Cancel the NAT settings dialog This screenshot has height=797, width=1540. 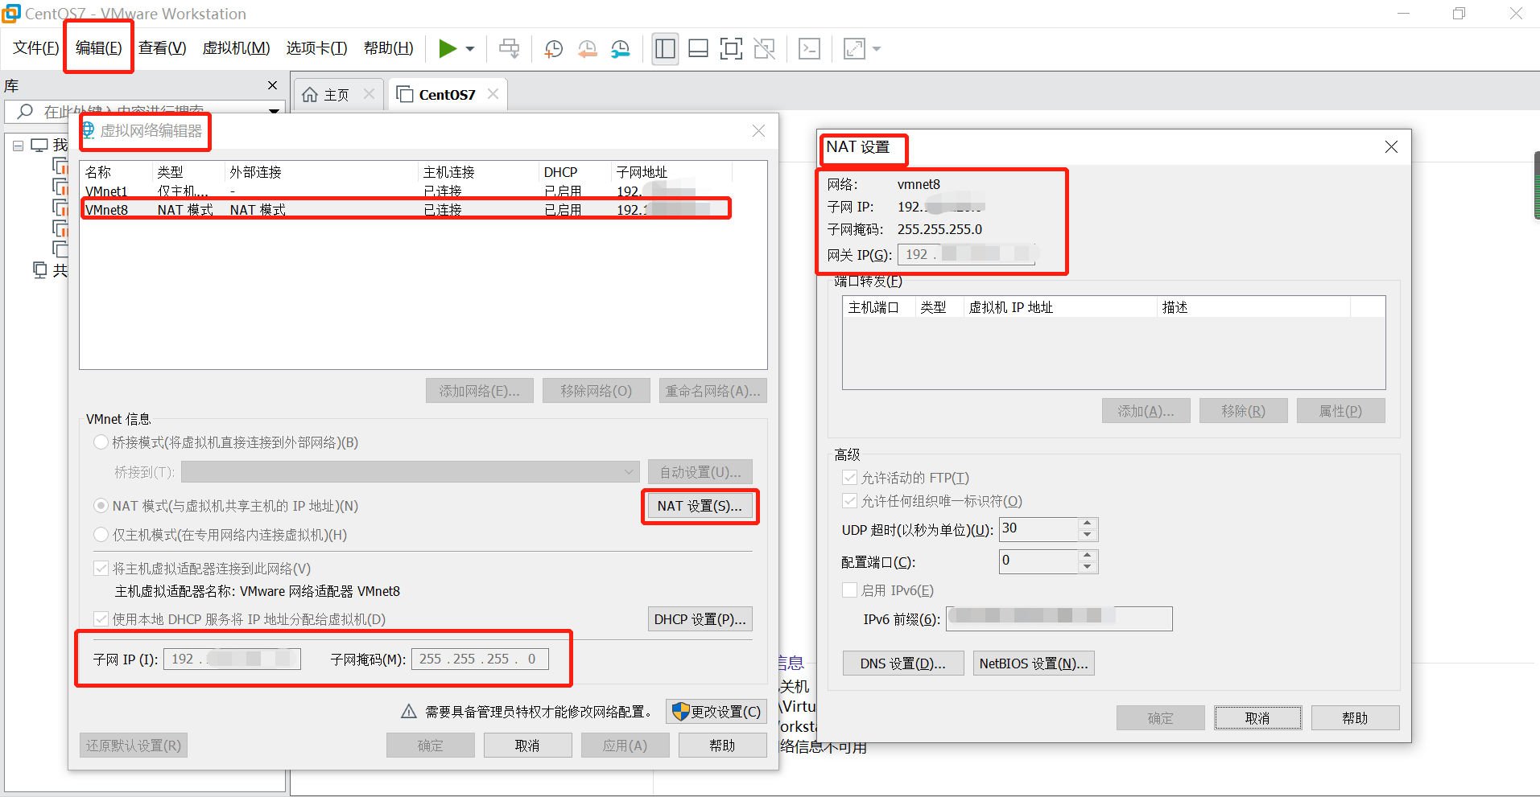click(1257, 718)
